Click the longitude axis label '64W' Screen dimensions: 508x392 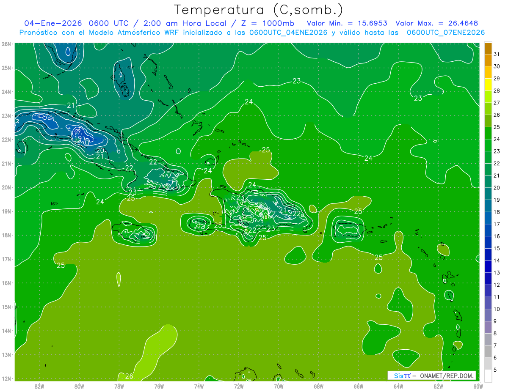tap(398, 386)
